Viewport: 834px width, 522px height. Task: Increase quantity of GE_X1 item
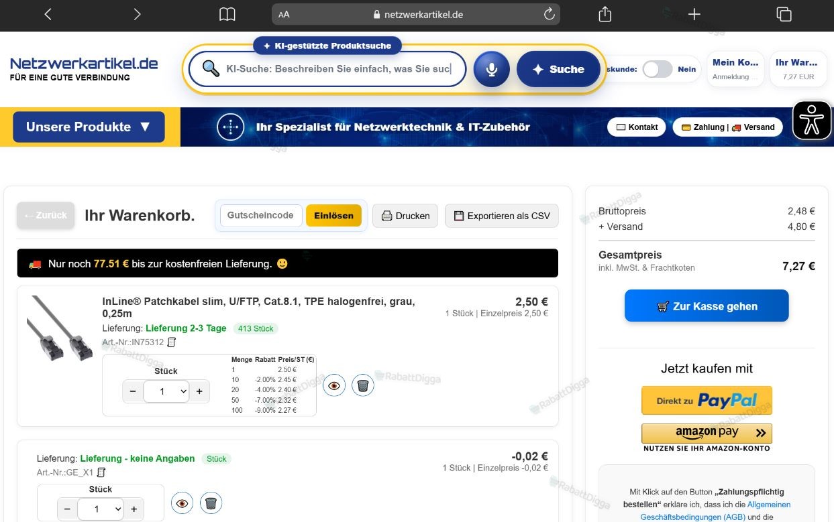(x=134, y=509)
